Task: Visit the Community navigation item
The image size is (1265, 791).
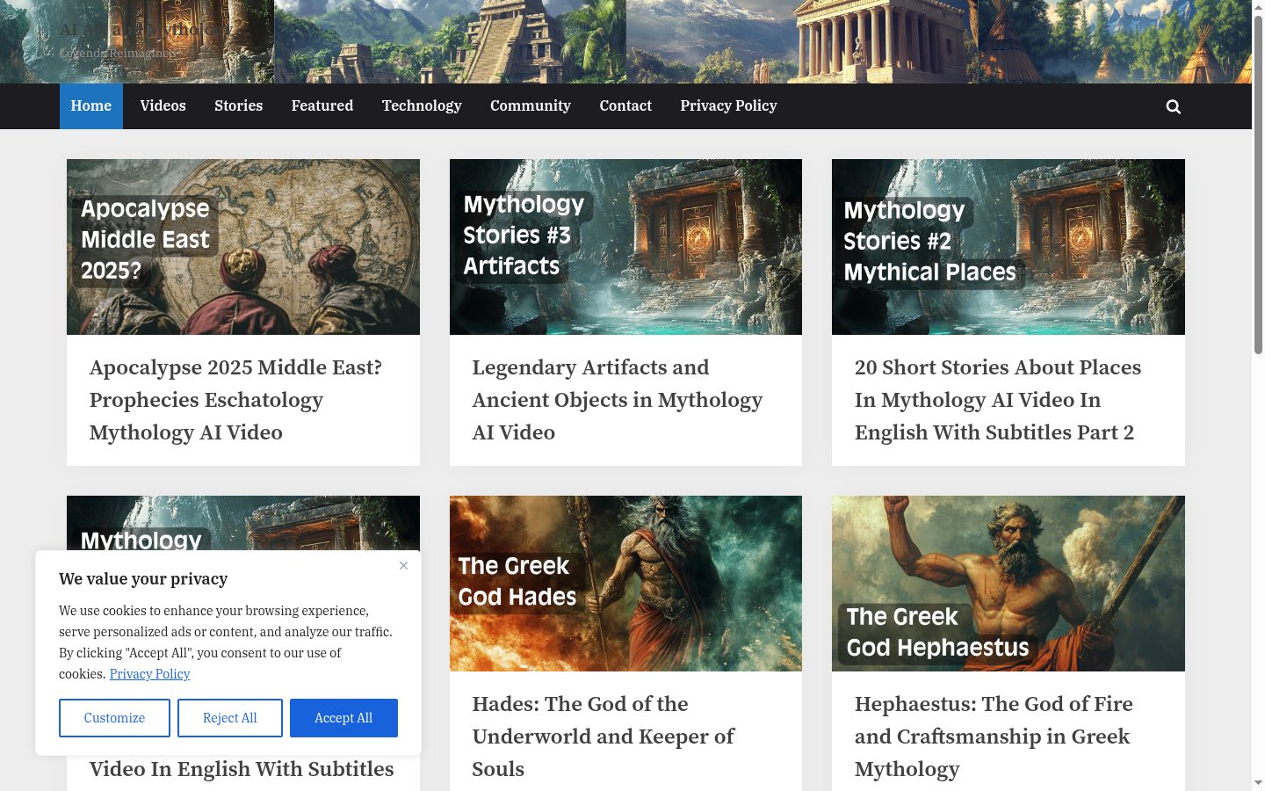Action: (531, 106)
